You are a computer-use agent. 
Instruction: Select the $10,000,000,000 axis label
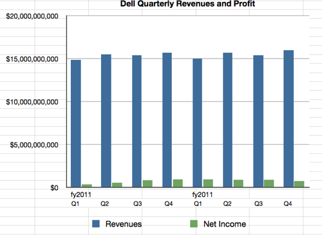32,102
